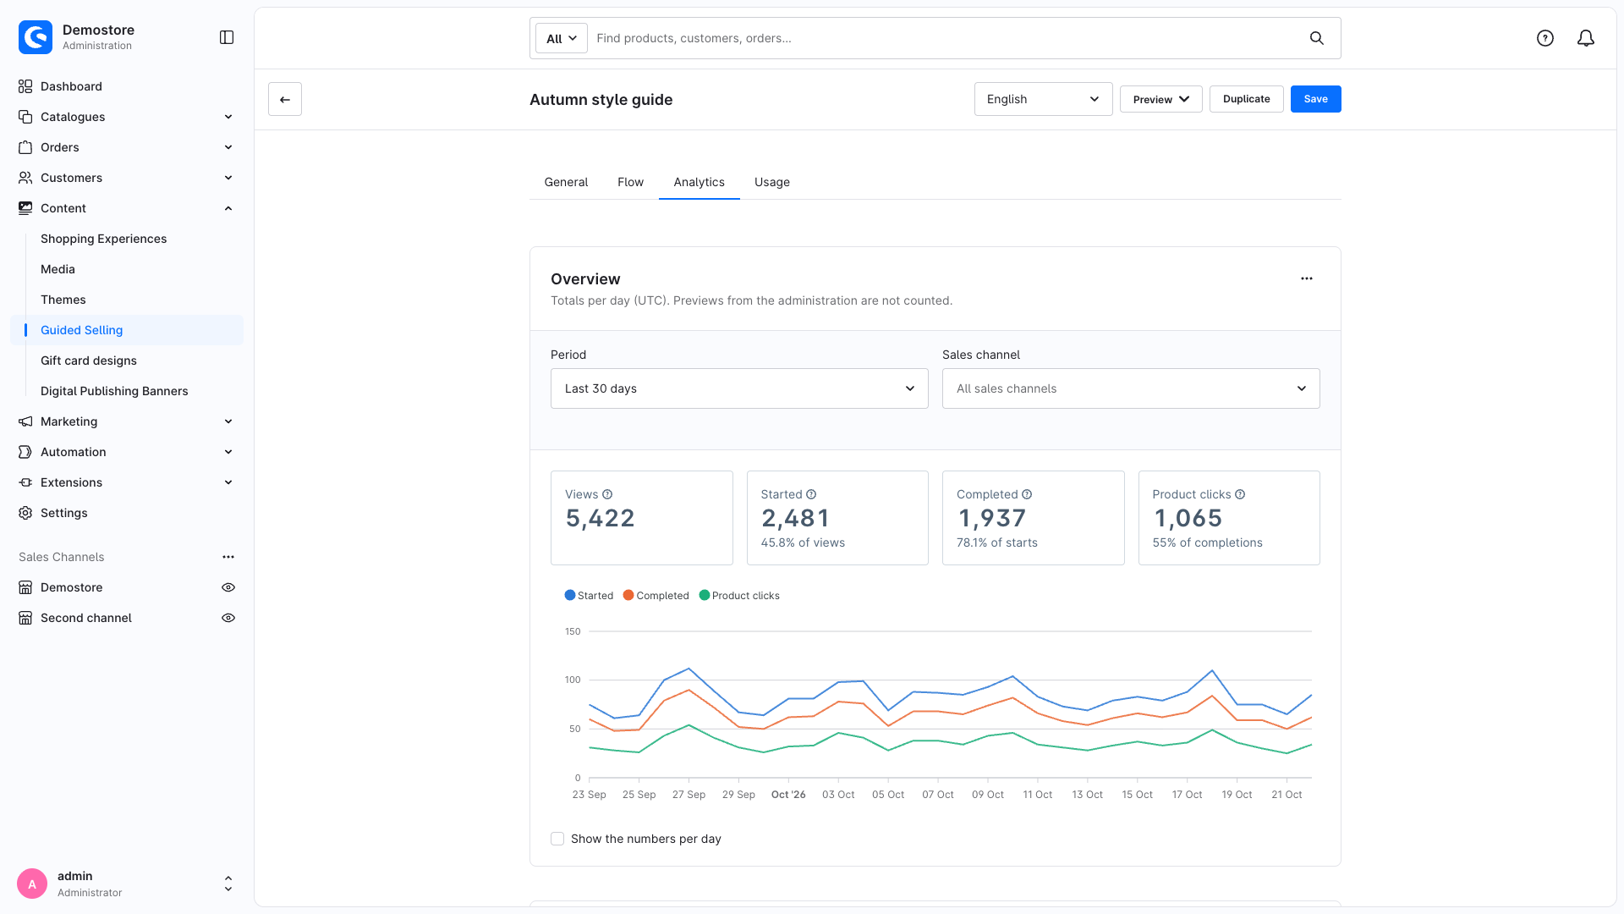
Task: Click the Duplicate button
Action: [1246, 99]
